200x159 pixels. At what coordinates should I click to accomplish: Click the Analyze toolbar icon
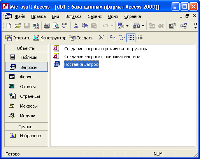tap(137, 26)
